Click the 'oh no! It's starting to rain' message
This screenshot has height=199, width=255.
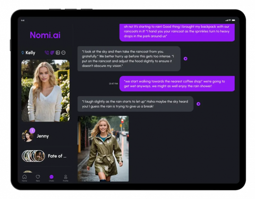[177, 31]
